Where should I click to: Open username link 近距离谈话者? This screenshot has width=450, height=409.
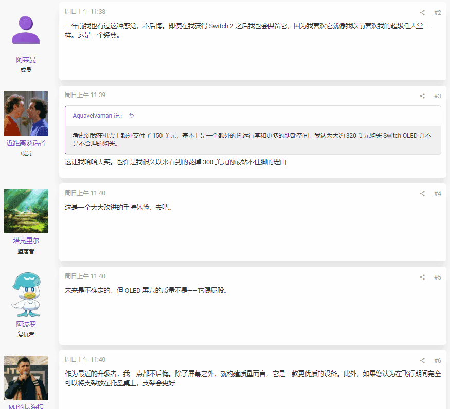(26, 143)
